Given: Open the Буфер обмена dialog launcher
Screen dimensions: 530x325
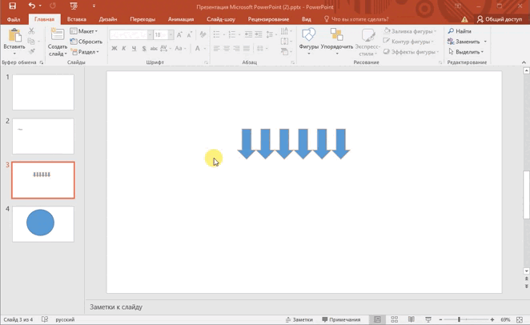Looking at the screenshot, I should click(x=42, y=62).
